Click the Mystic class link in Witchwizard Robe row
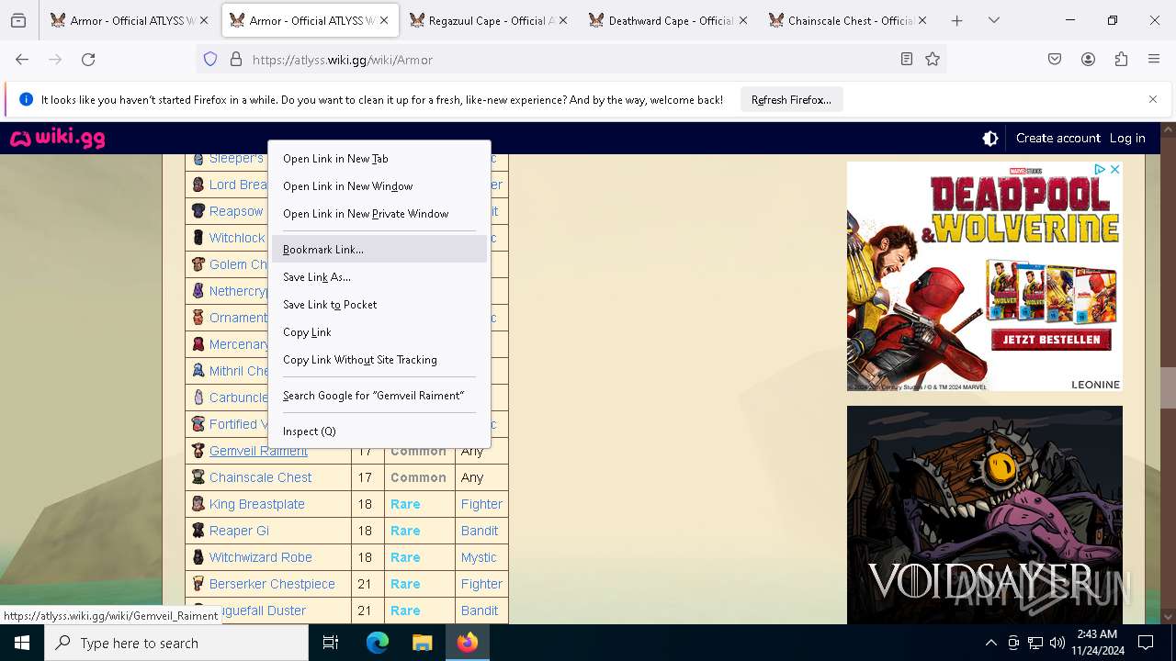This screenshot has width=1176, height=661. point(479,557)
